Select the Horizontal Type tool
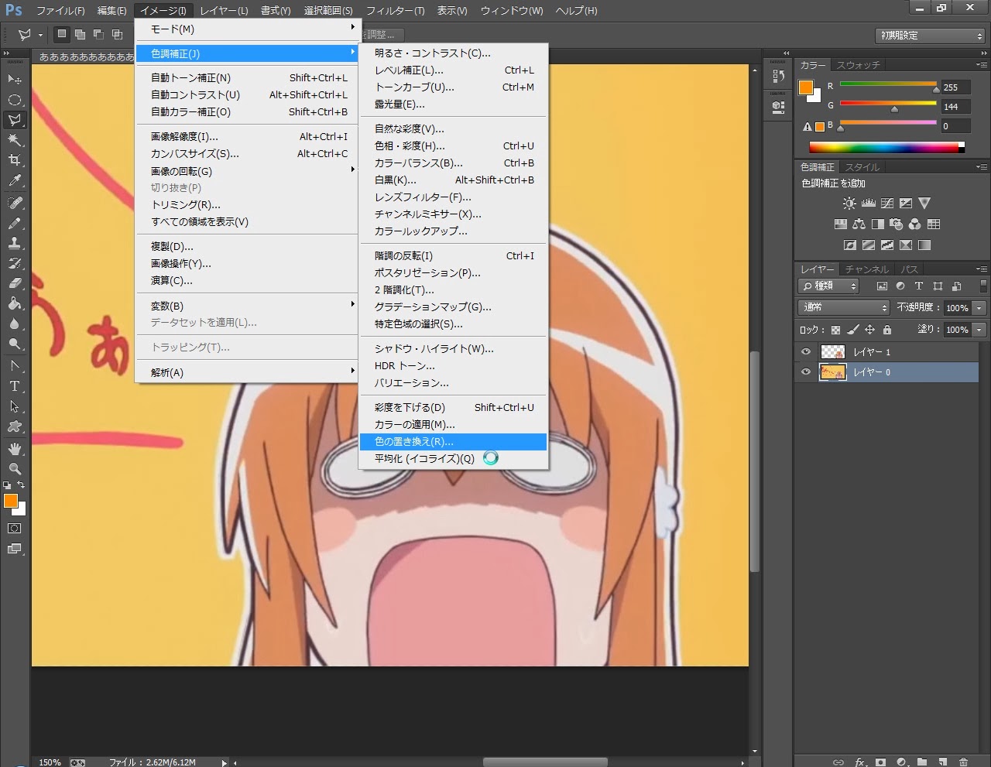The height and width of the screenshot is (767, 991). pos(15,385)
